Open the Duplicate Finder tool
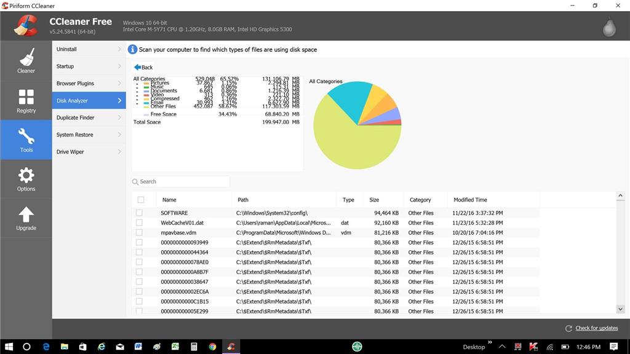The height and width of the screenshot is (354, 630). pos(89,117)
